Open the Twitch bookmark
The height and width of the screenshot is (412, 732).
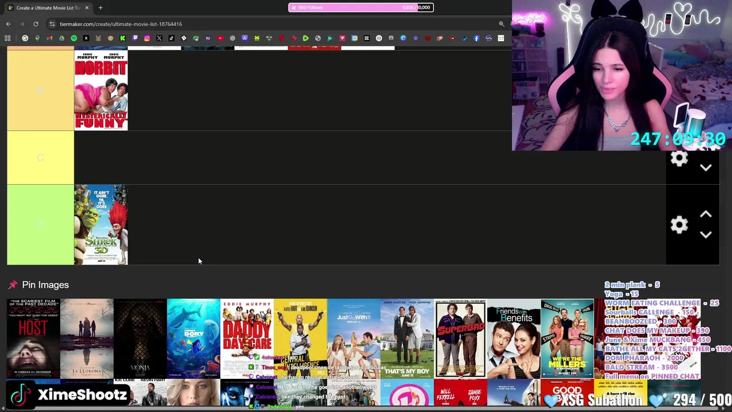coord(135,38)
